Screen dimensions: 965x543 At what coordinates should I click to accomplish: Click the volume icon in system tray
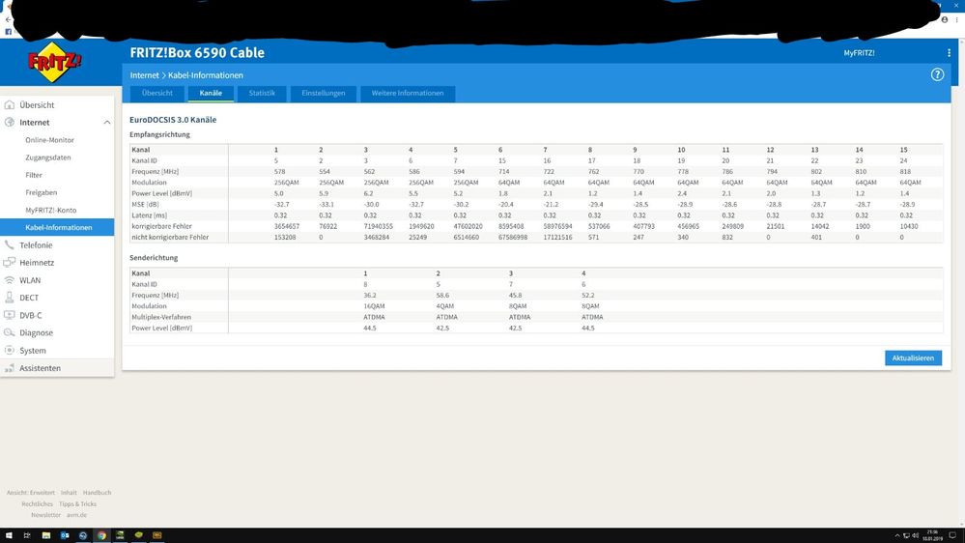[x=915, y=535]
